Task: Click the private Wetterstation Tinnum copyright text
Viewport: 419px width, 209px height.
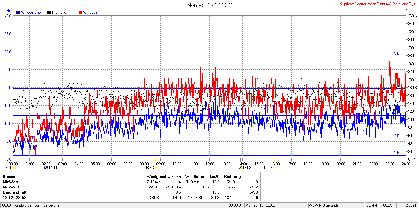Action: pos(378,4)
